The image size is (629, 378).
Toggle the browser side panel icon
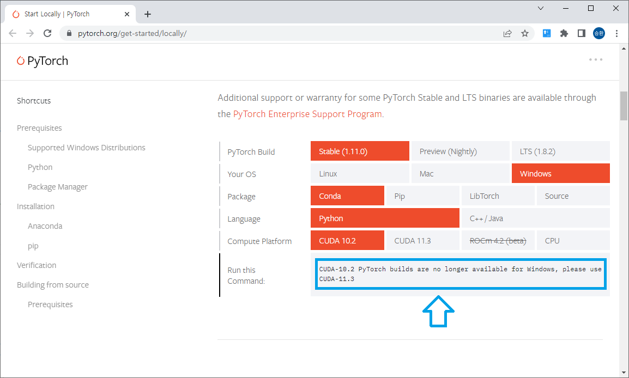581,33
